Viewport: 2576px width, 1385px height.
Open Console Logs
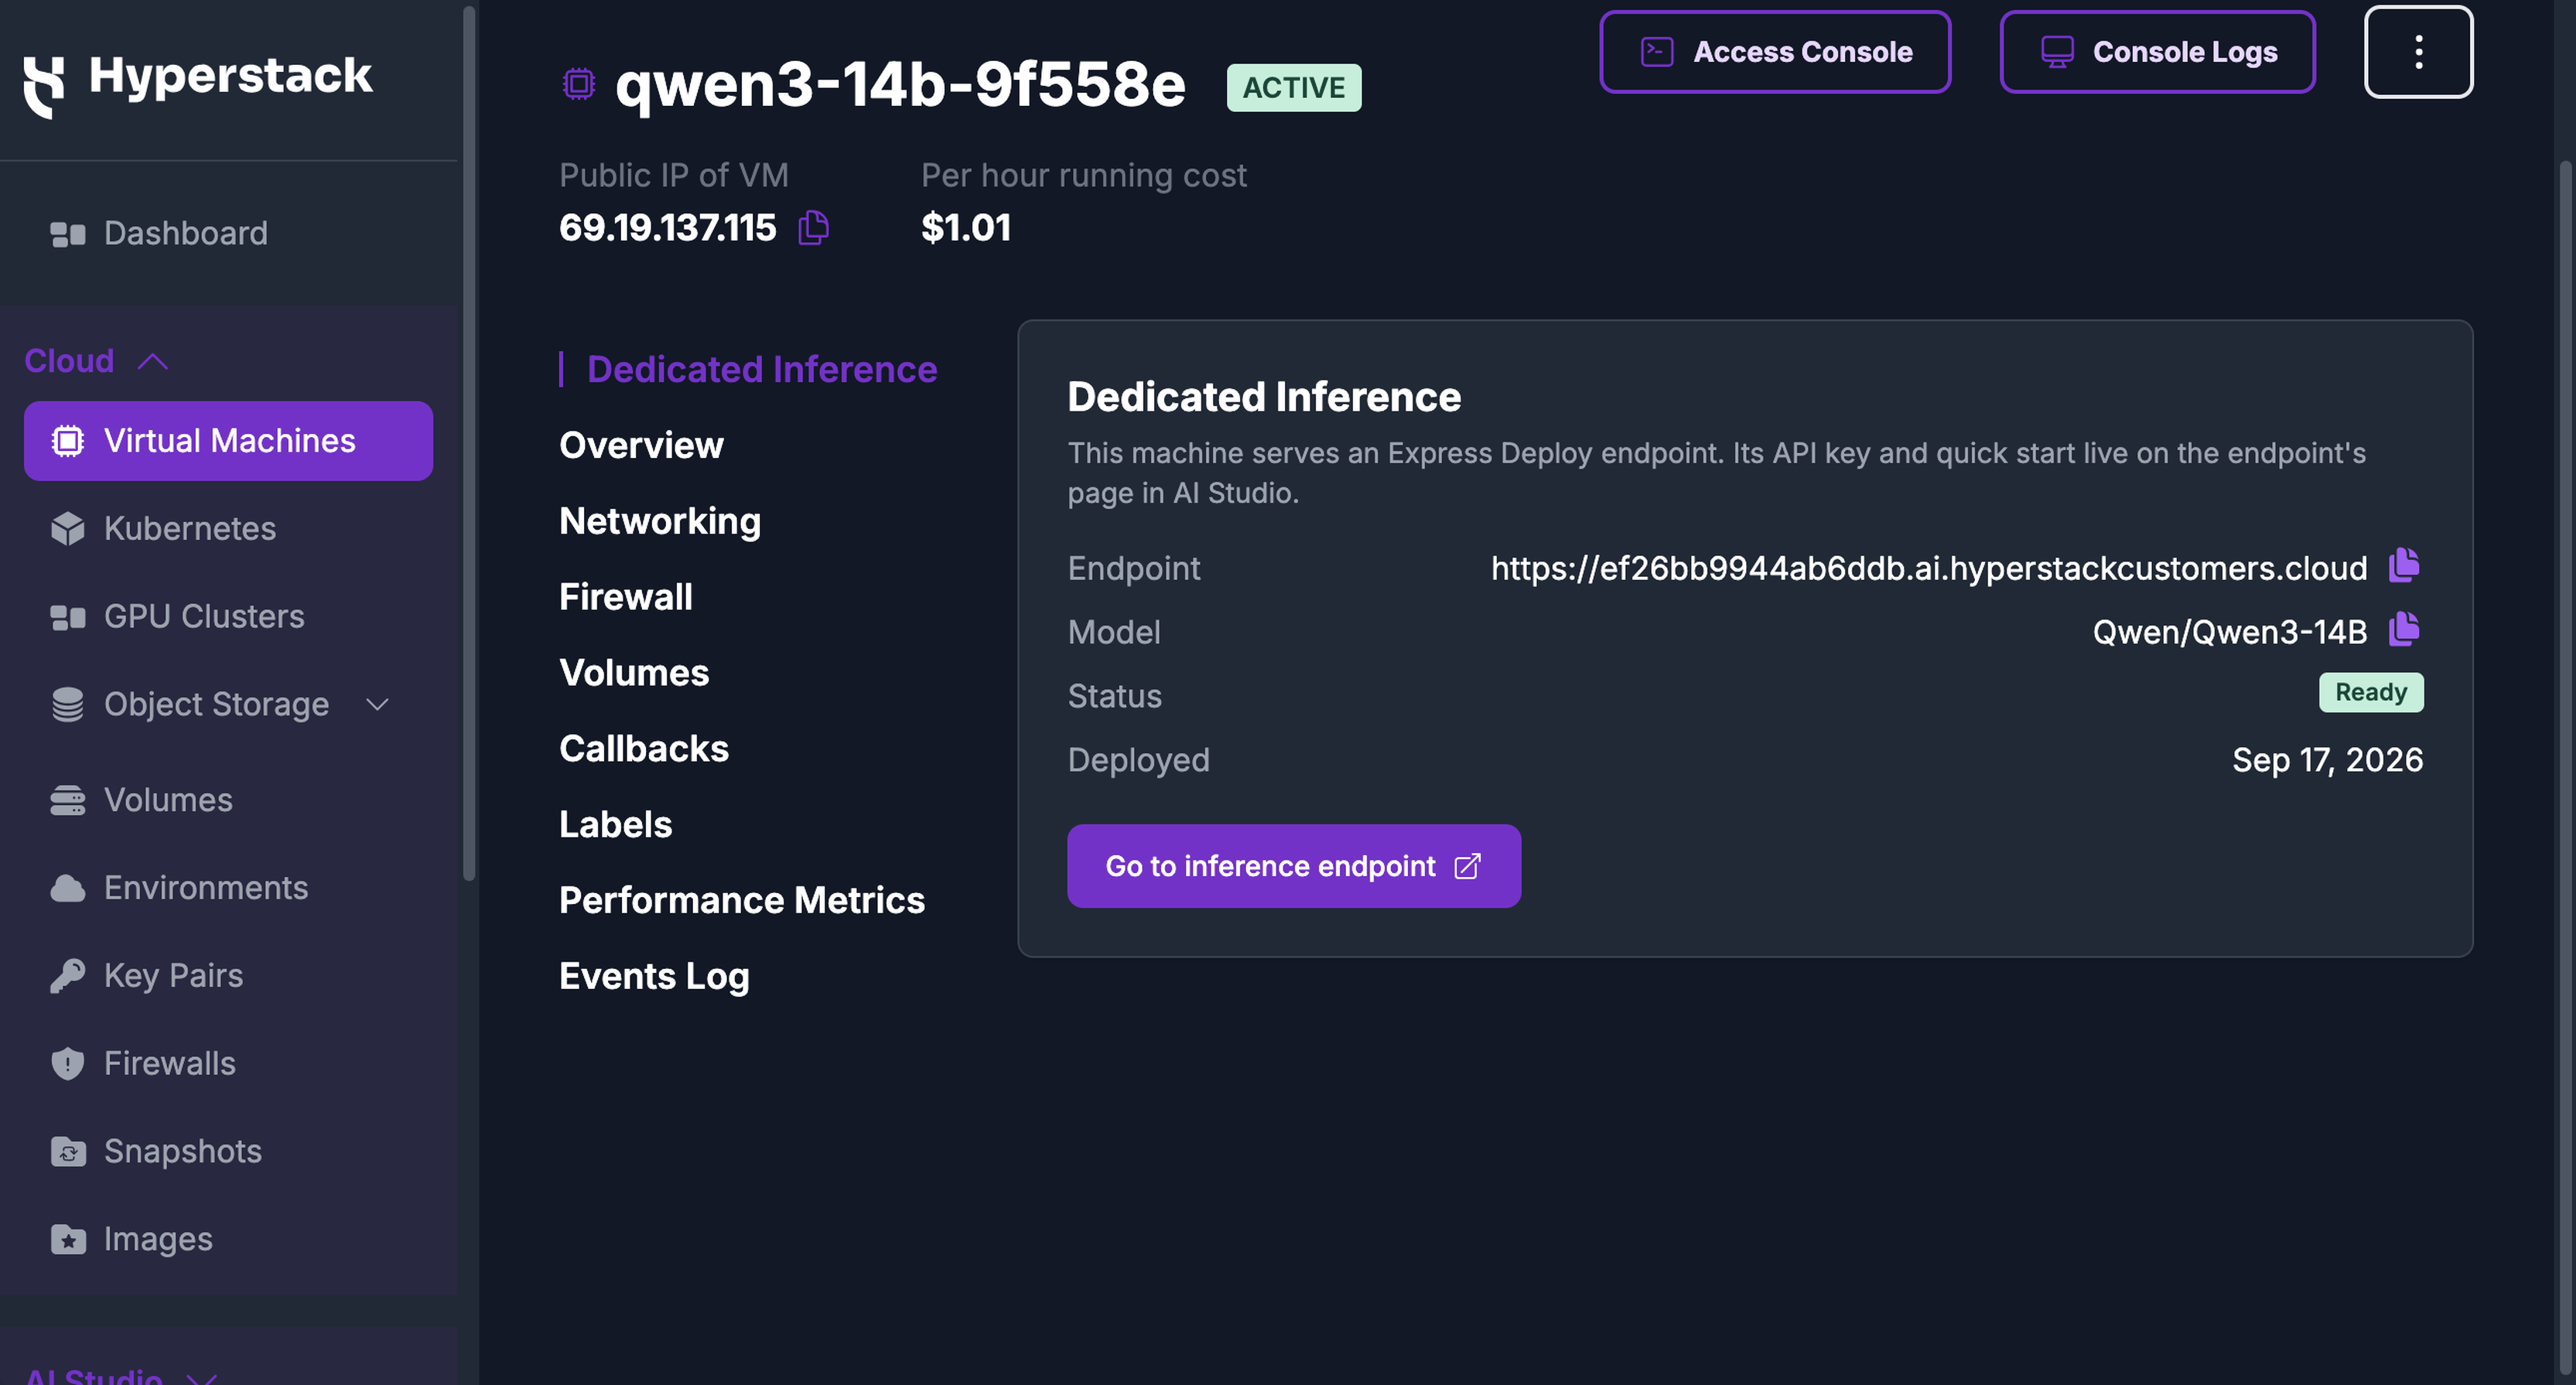(x=2157, y=52)
